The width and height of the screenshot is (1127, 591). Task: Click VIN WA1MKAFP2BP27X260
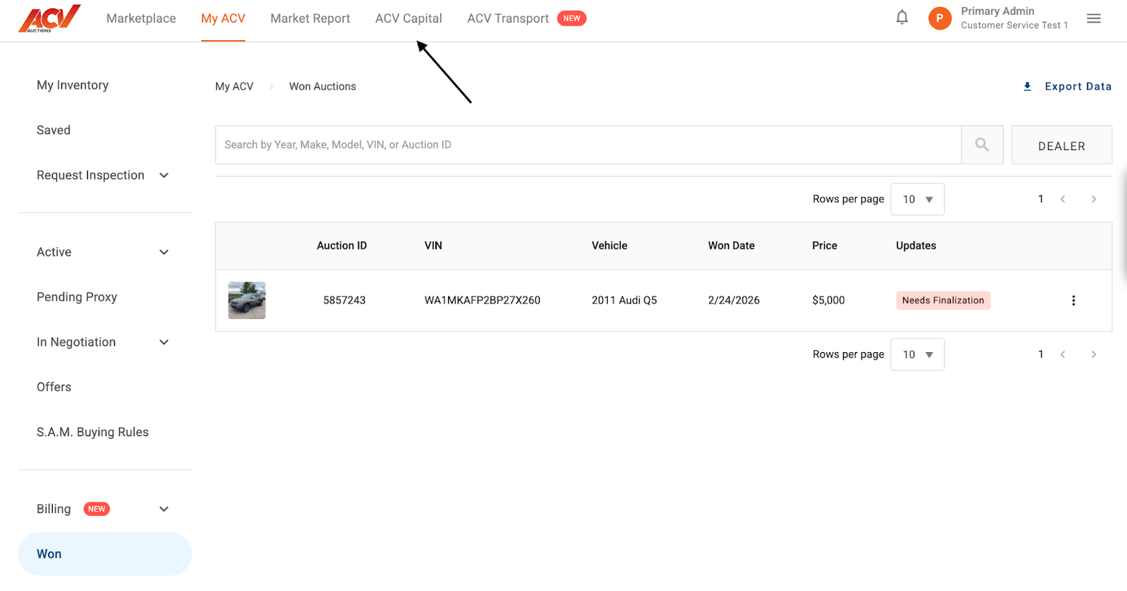[482, 301]
